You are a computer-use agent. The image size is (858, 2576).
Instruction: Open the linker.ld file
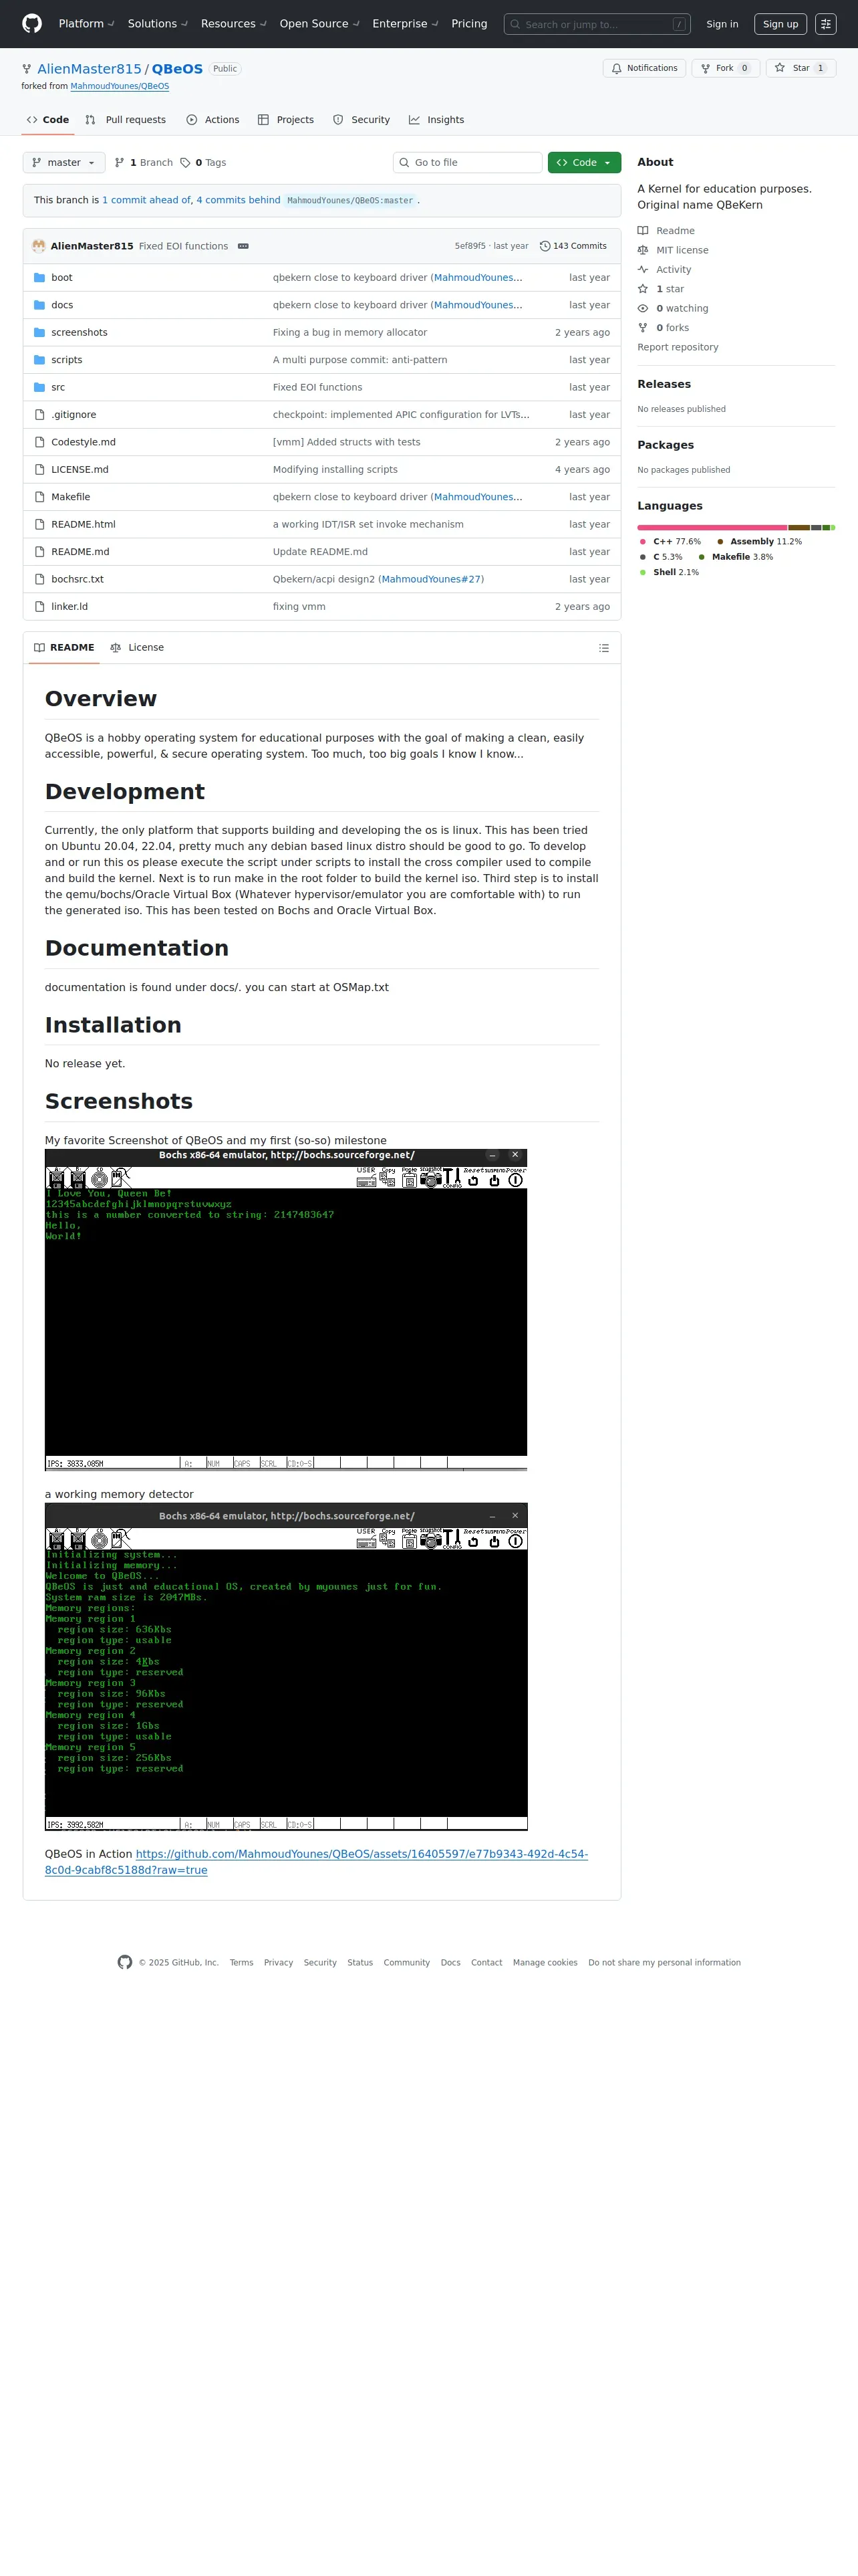click(70, 607)
